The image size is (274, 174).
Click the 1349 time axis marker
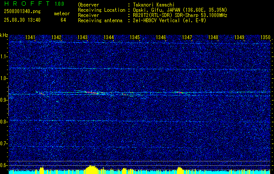240,37
